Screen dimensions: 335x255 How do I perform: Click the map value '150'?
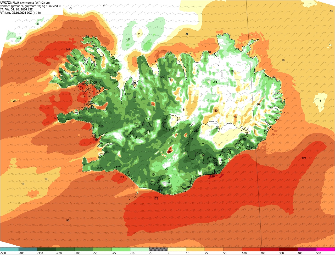(x=101, y=126)
